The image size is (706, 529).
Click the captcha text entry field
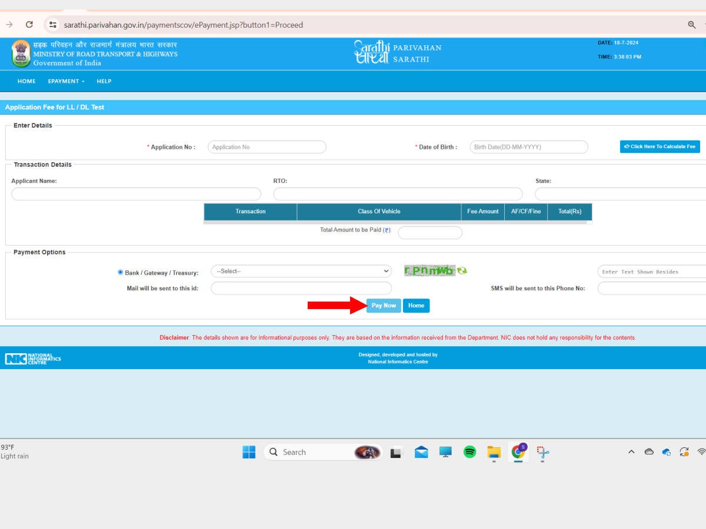pyautogui.click(x=650, y=272)
